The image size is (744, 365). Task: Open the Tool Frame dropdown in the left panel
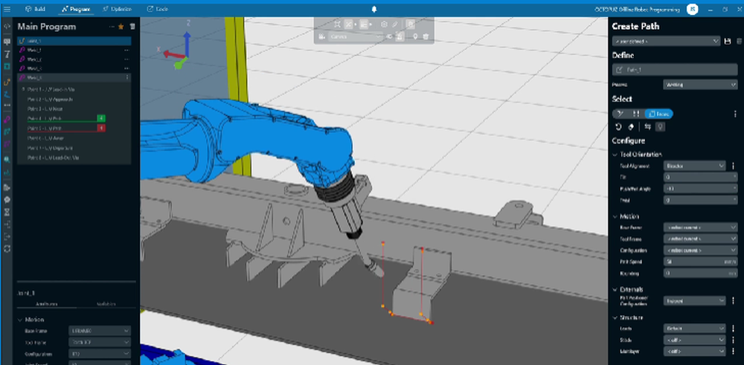tap(100, 342)
